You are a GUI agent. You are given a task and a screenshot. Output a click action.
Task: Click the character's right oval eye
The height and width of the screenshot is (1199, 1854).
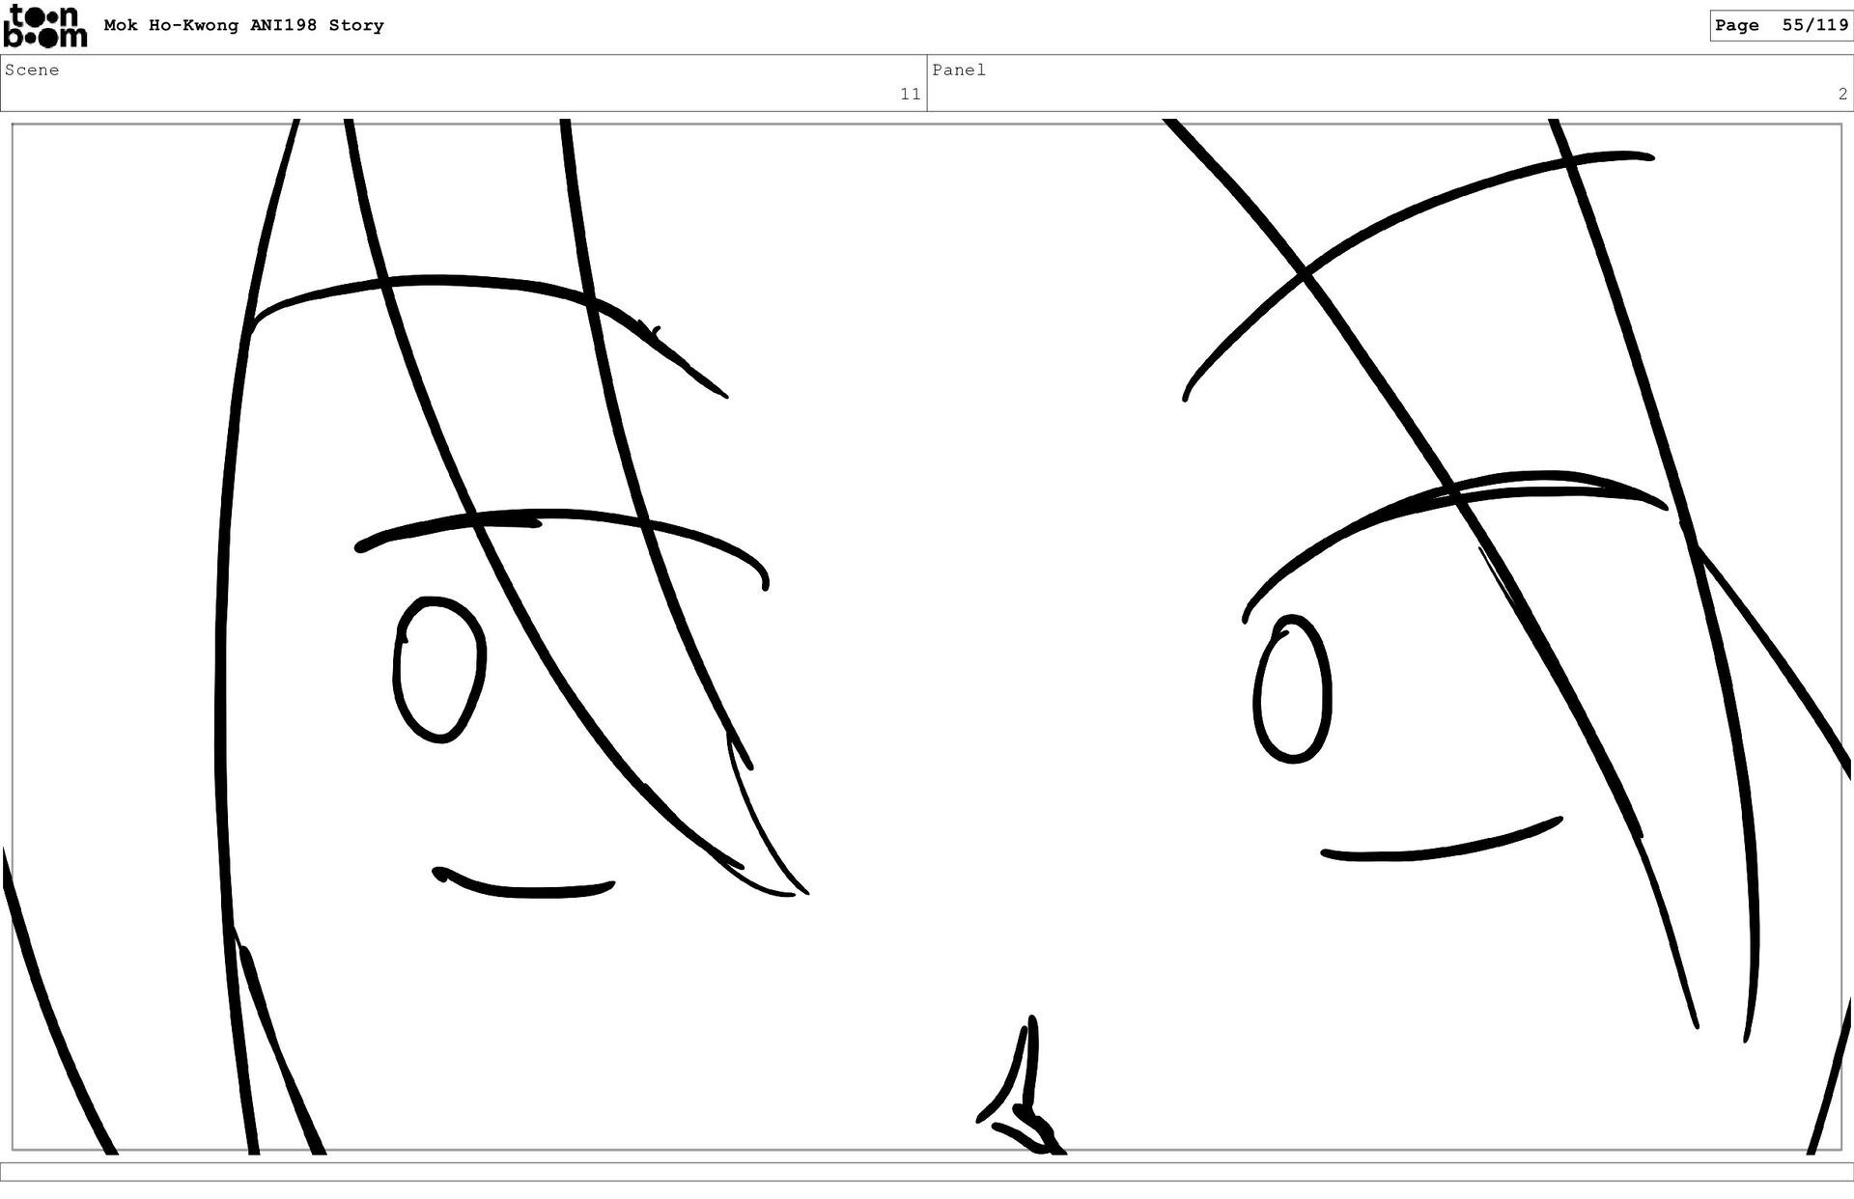click(1292, 688)
